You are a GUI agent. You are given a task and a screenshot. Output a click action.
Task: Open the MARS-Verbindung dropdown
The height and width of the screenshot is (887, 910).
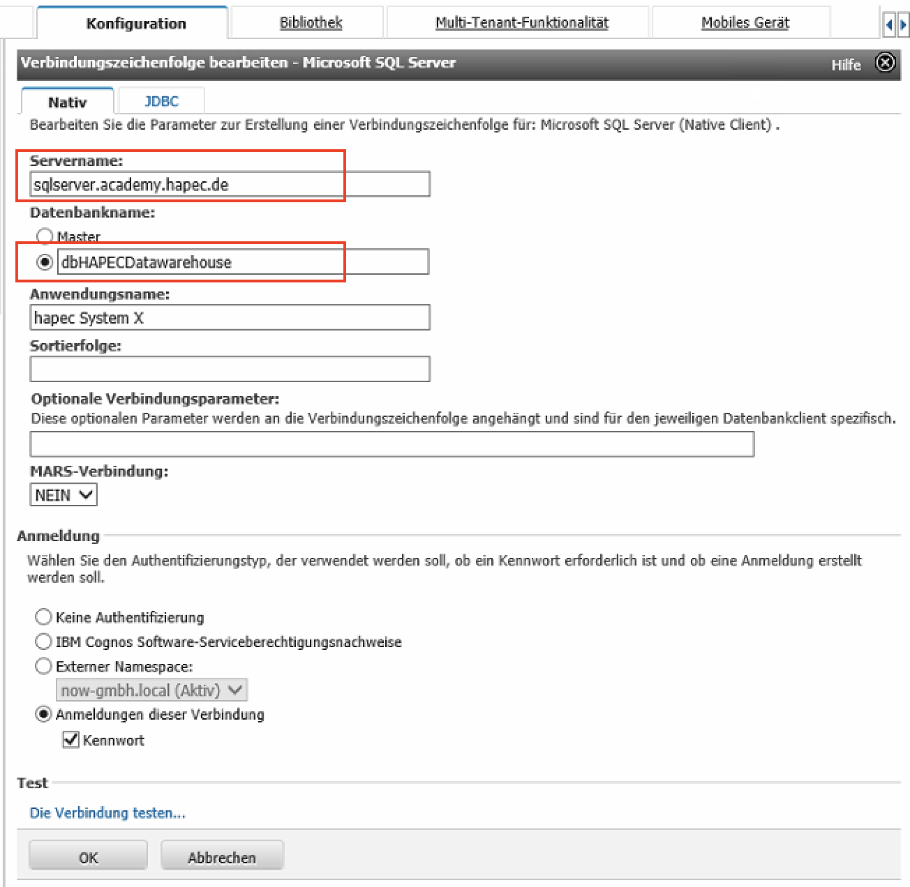(x=64, y=495)
